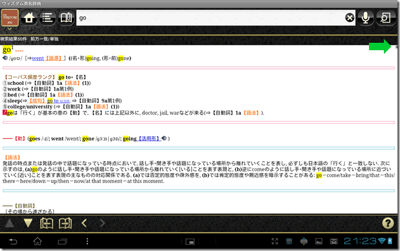Viewport: 400px width, 251px height.
Task: Jump to next entry with down triangle
Action: (28, 222)
